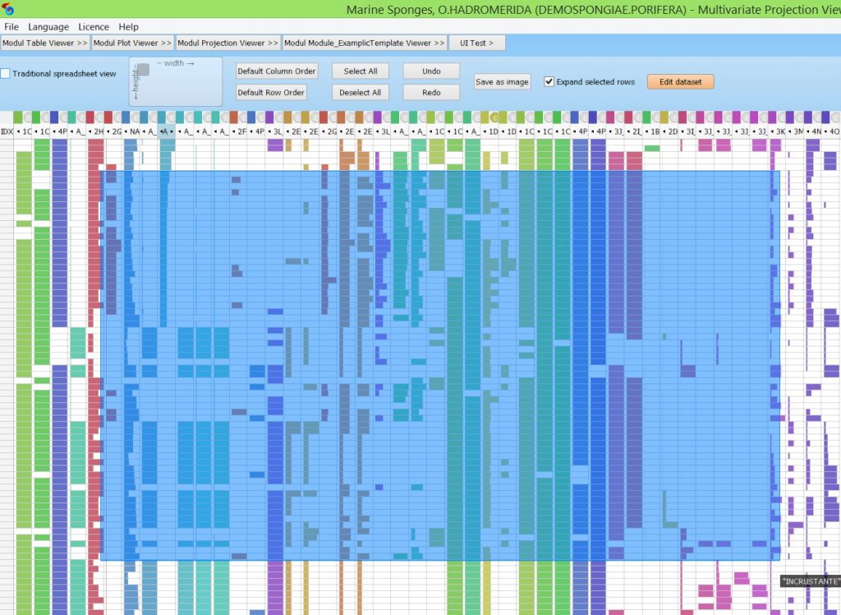The image size is (841, 615).
Task: Expand the Modul Projection Viewer >> menu
Action: pyautogui.click(x=227, y=43)
